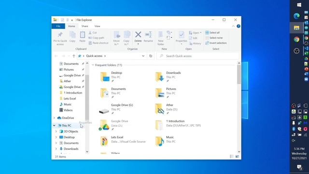Open the Move to dropdown
309x174 pixels.
tap(116, 38)
